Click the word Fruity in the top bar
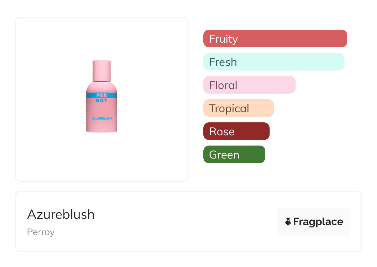Image resolution: width=377 pixels, height=267 pixels. [223, 39]
